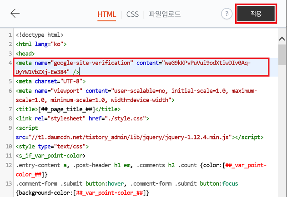Click the .entry-content a color rule line
The height and width of the screenshot is (197, 287).
141,170
